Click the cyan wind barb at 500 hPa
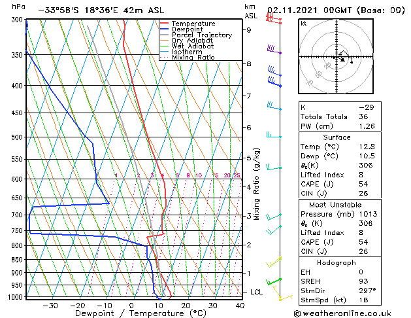 pos(274,135)
